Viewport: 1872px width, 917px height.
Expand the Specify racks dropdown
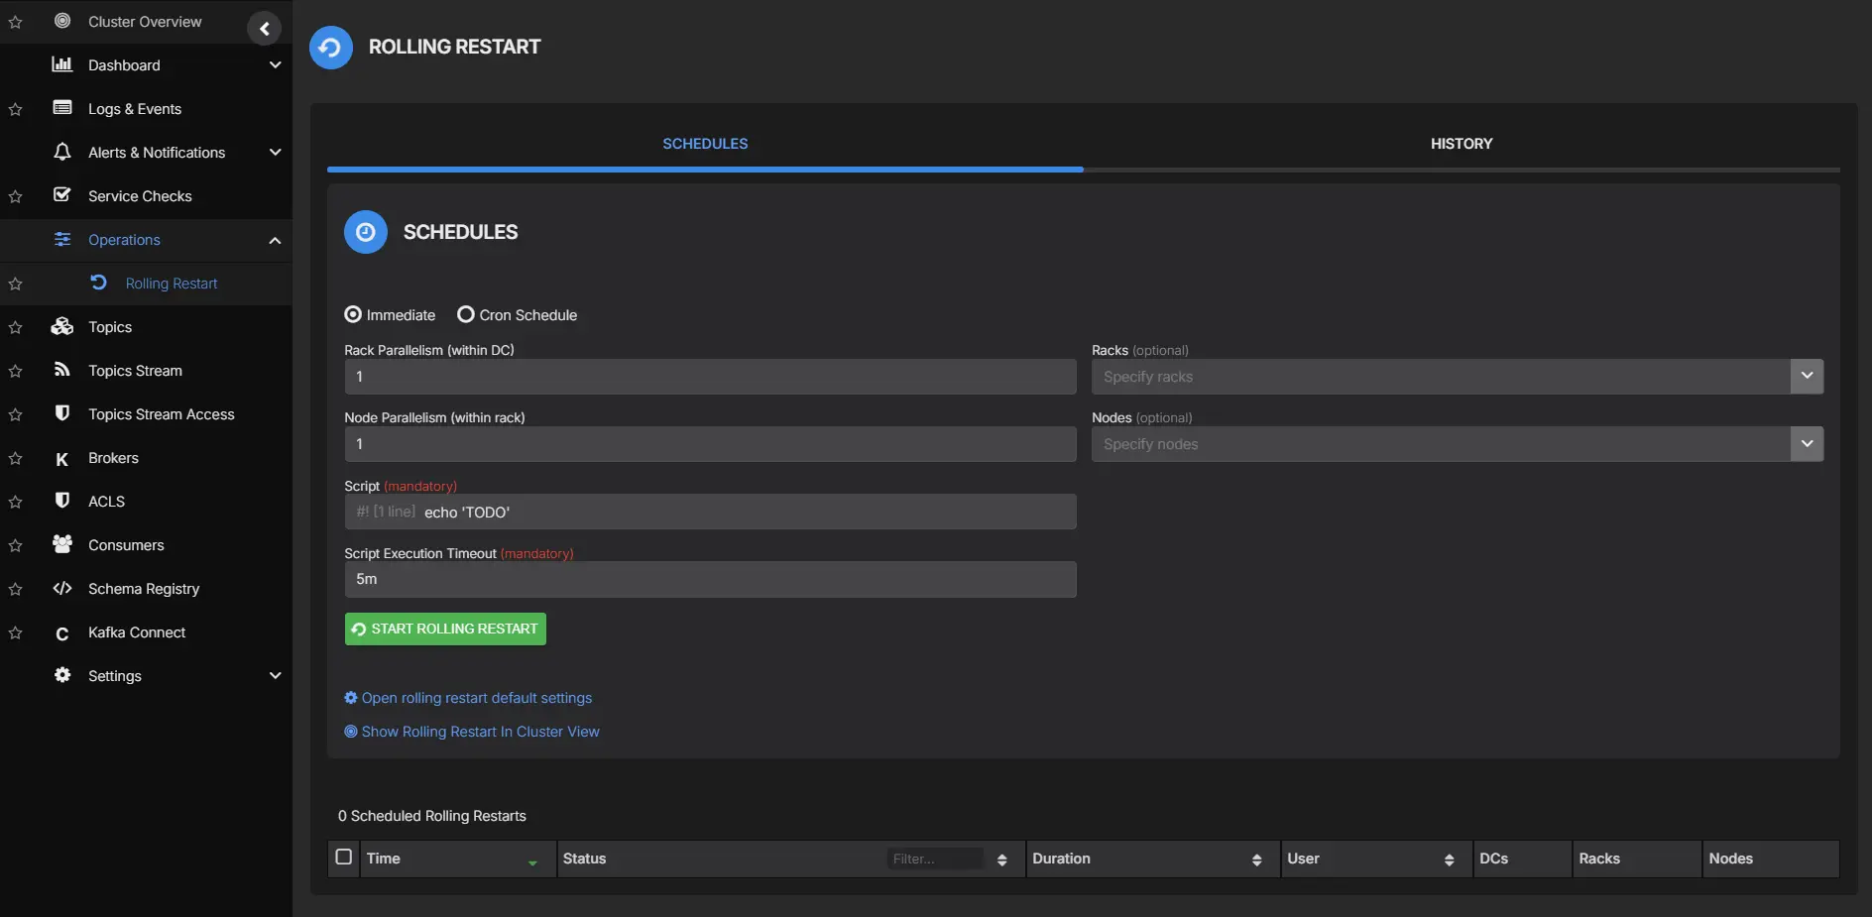point(1806,377)
